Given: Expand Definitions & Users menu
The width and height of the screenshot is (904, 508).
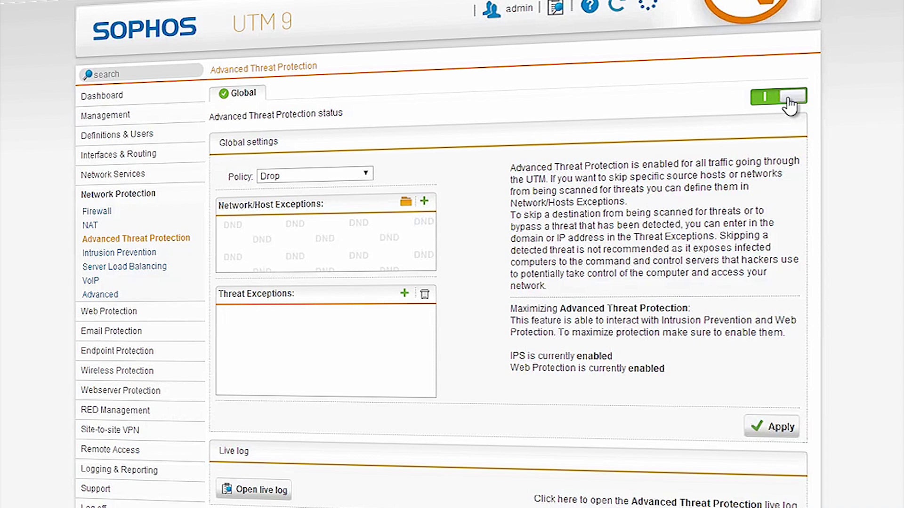Looking at the screenshot, I should point(117,135).
